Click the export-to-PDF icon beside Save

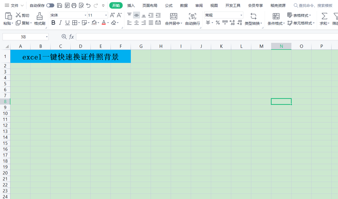coord(67,5)
